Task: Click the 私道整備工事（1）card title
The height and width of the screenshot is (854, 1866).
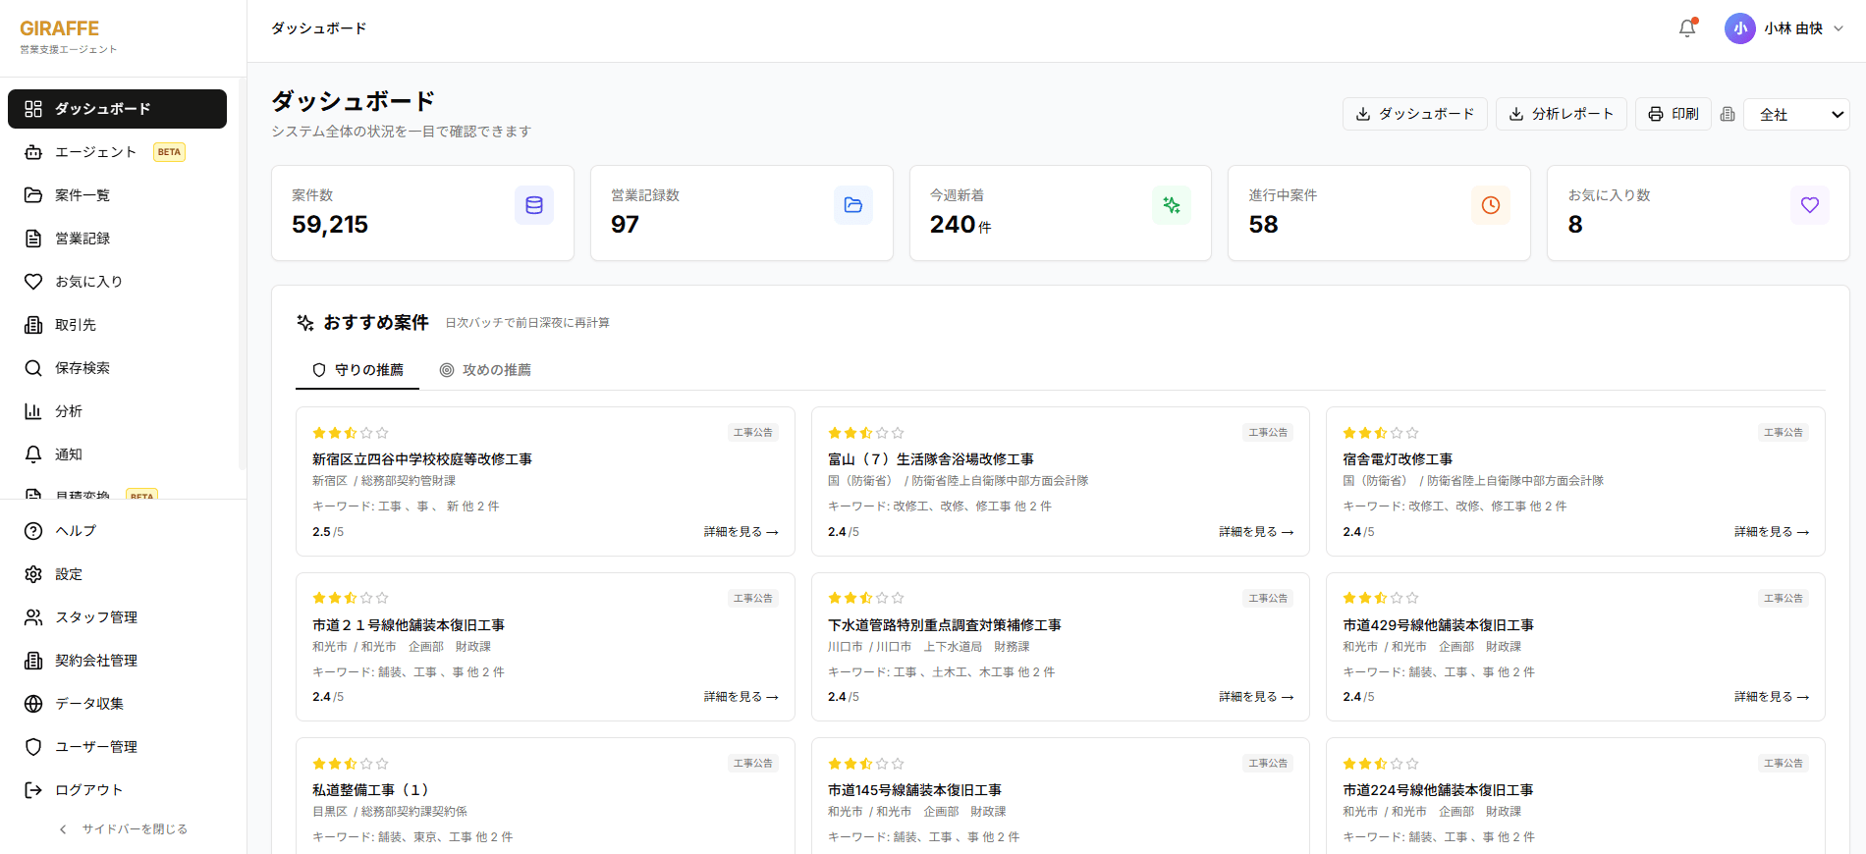Action: pos(373,790)
